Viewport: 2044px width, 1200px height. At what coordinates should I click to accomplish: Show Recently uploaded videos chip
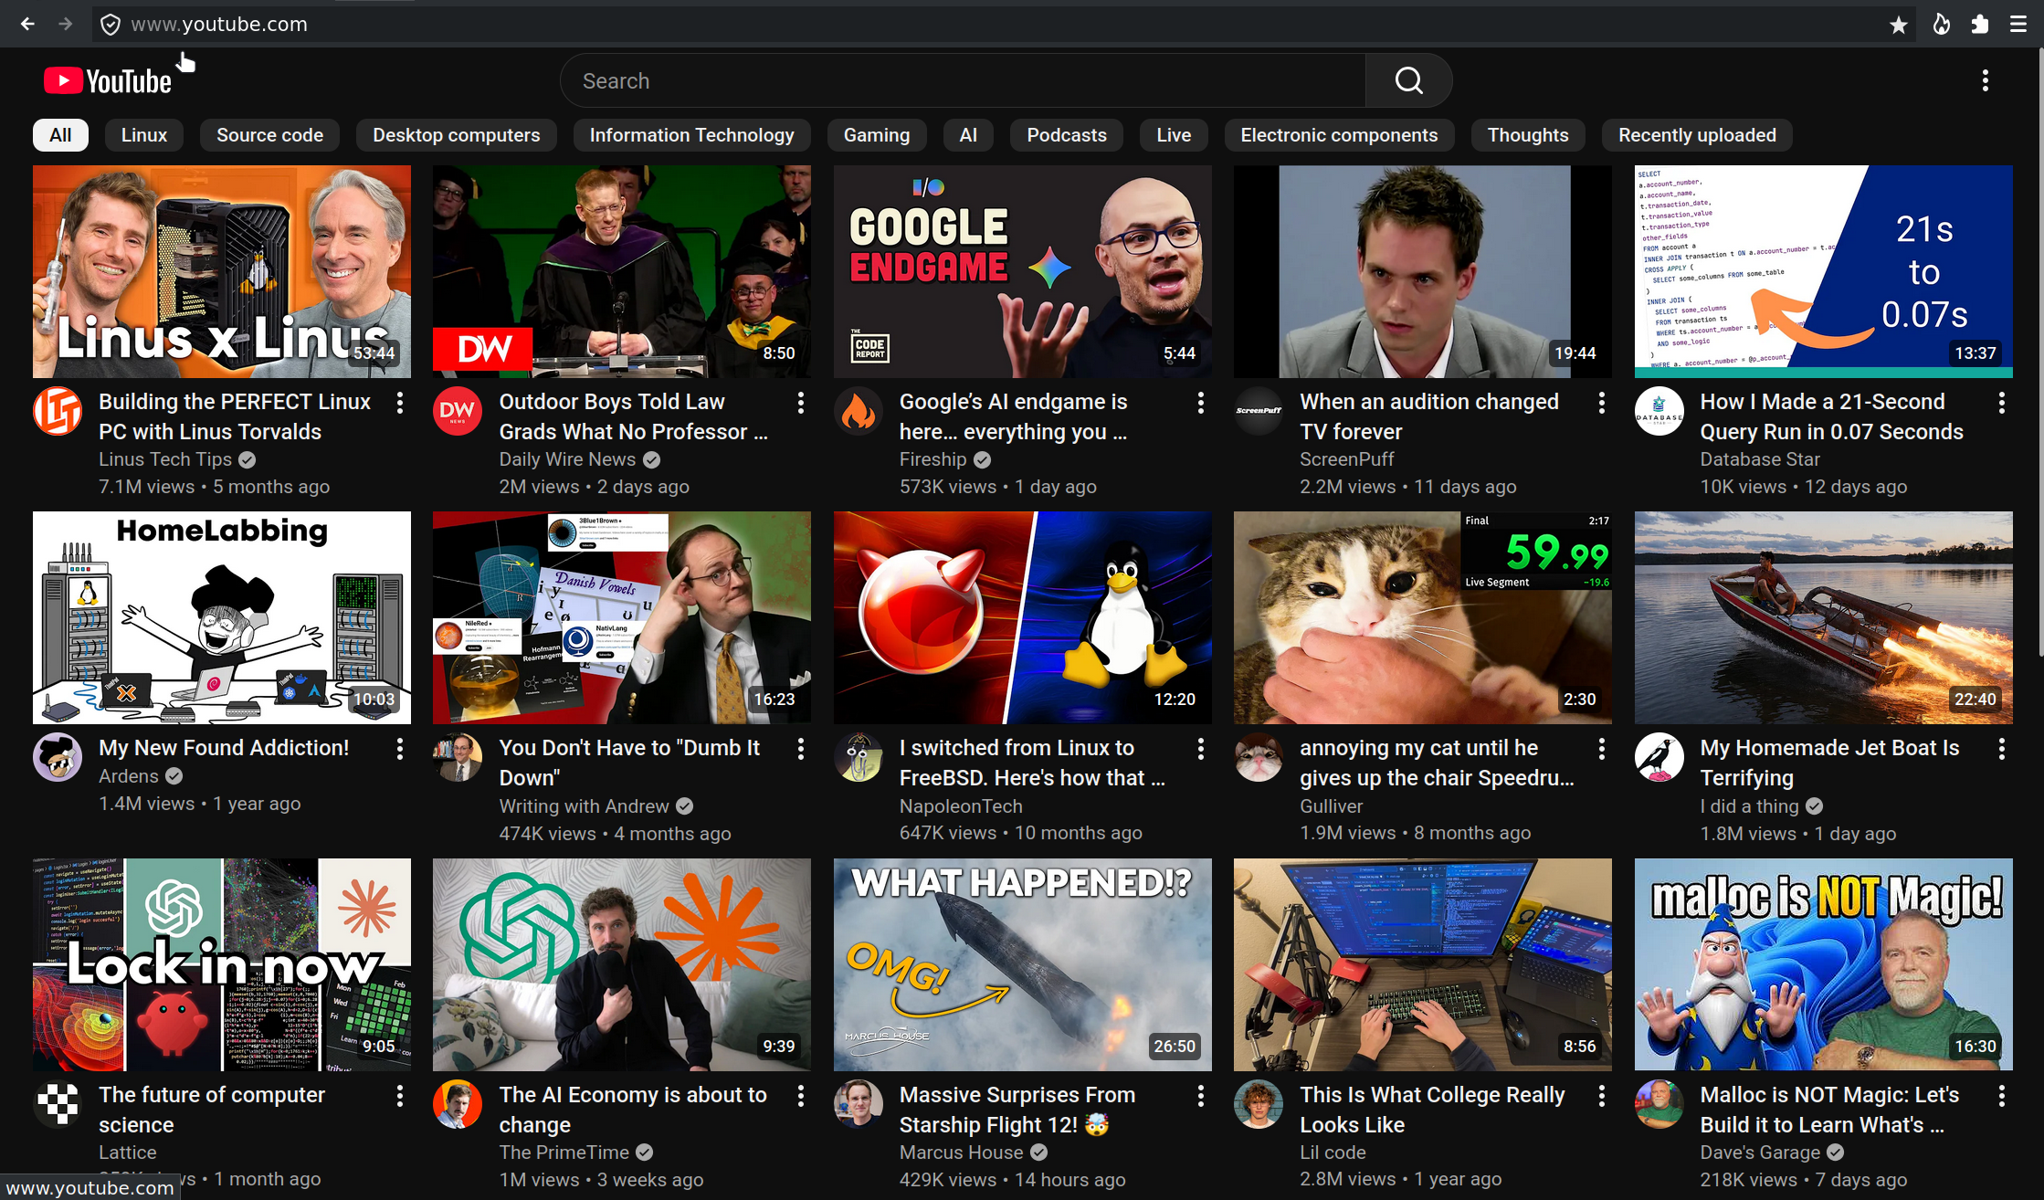tap(1697, 135)
